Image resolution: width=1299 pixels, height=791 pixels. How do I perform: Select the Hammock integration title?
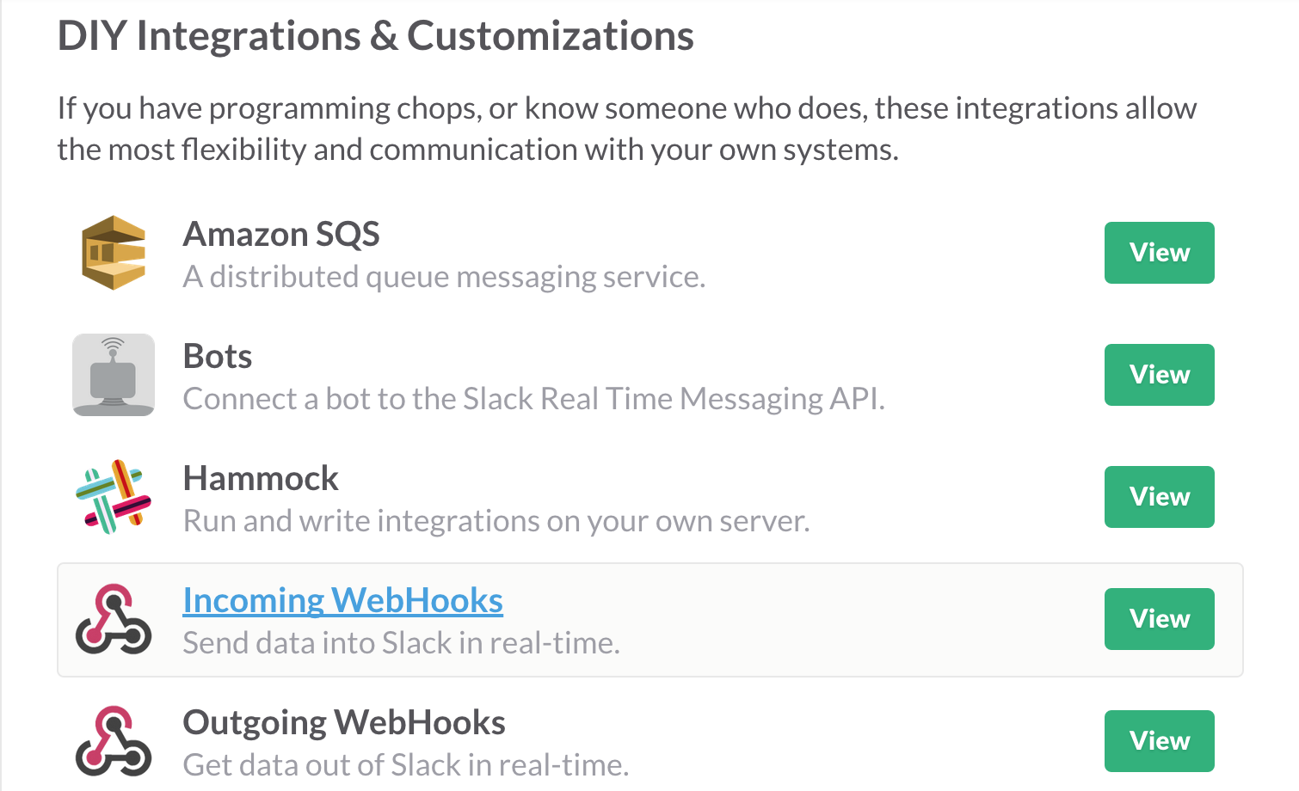[x=261, y=478]
